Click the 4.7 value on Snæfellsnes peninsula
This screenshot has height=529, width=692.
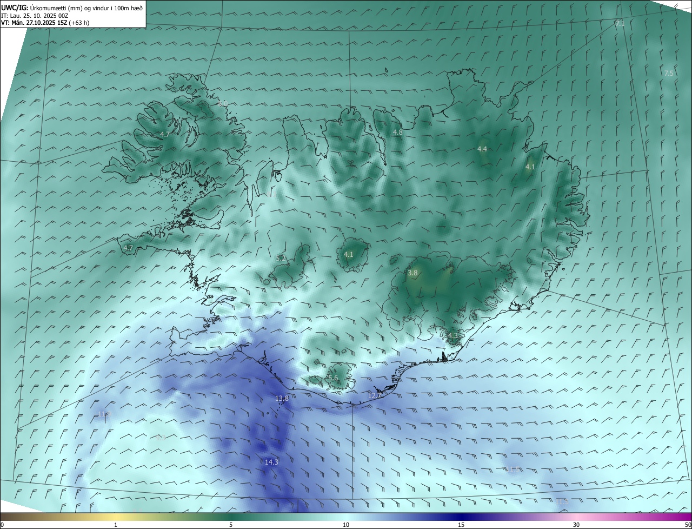128,248
